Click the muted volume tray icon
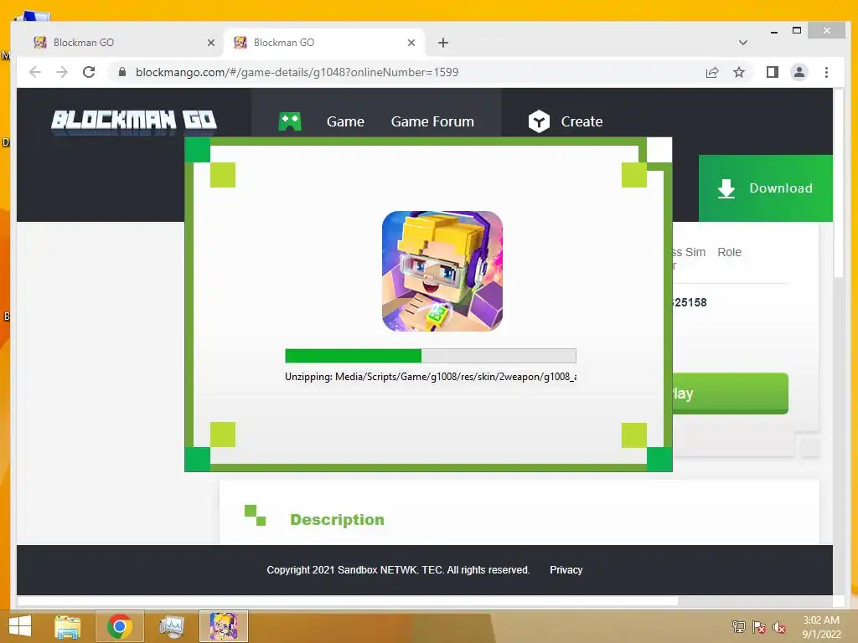Screen dimensions: 858x643 pyautogui.click(x=779, y=627)
